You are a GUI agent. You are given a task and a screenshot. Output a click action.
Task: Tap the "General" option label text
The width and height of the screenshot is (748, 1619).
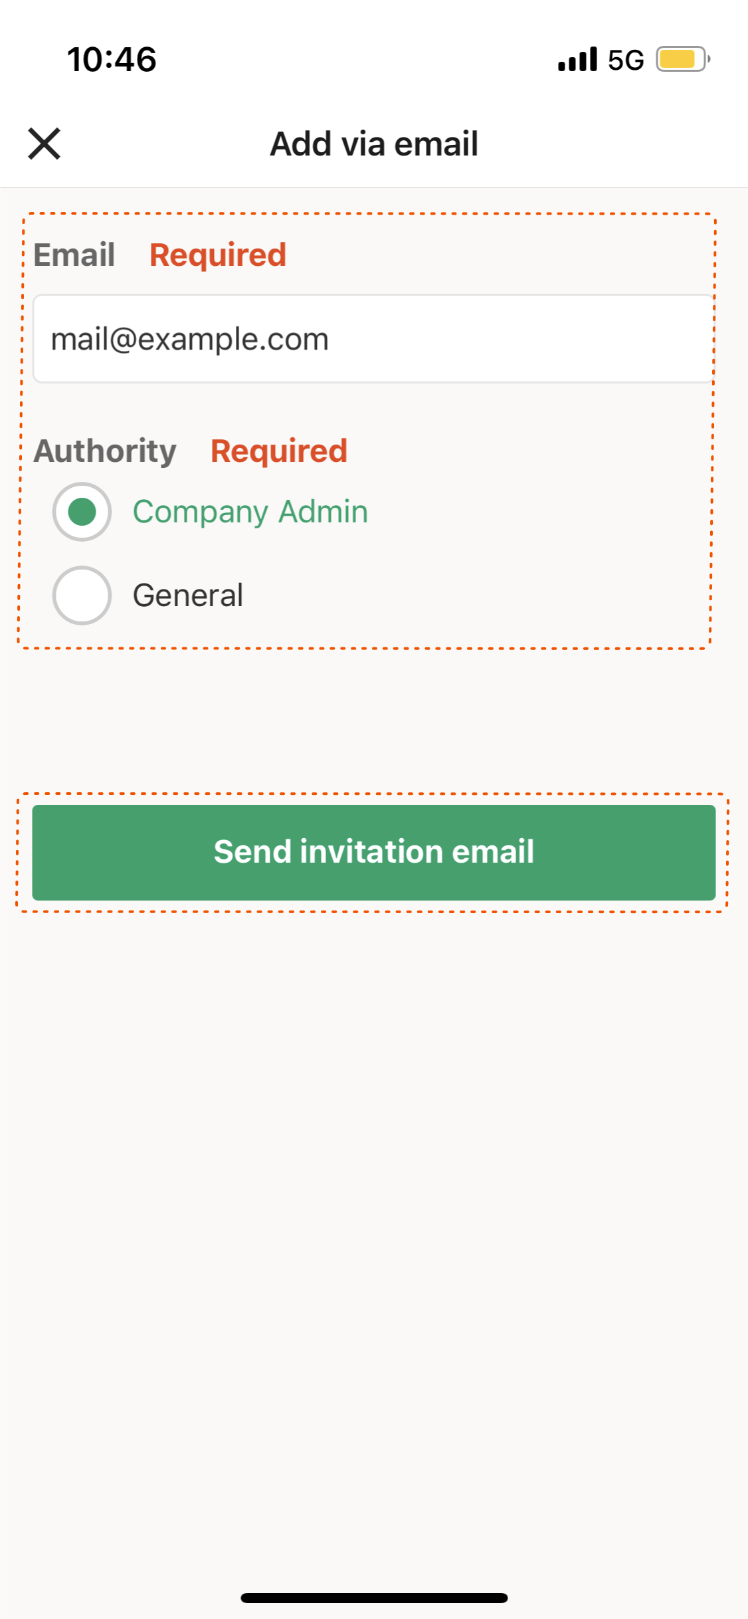click(187, 595)
